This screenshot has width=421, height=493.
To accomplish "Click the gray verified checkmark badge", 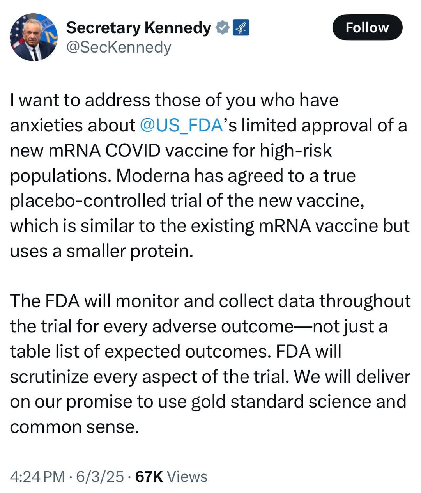I will click(222, 28).
